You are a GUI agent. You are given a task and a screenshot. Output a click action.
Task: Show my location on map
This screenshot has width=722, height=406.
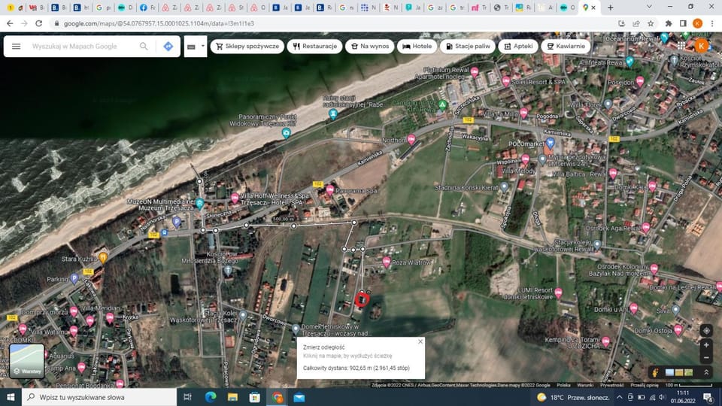point(706,330)
